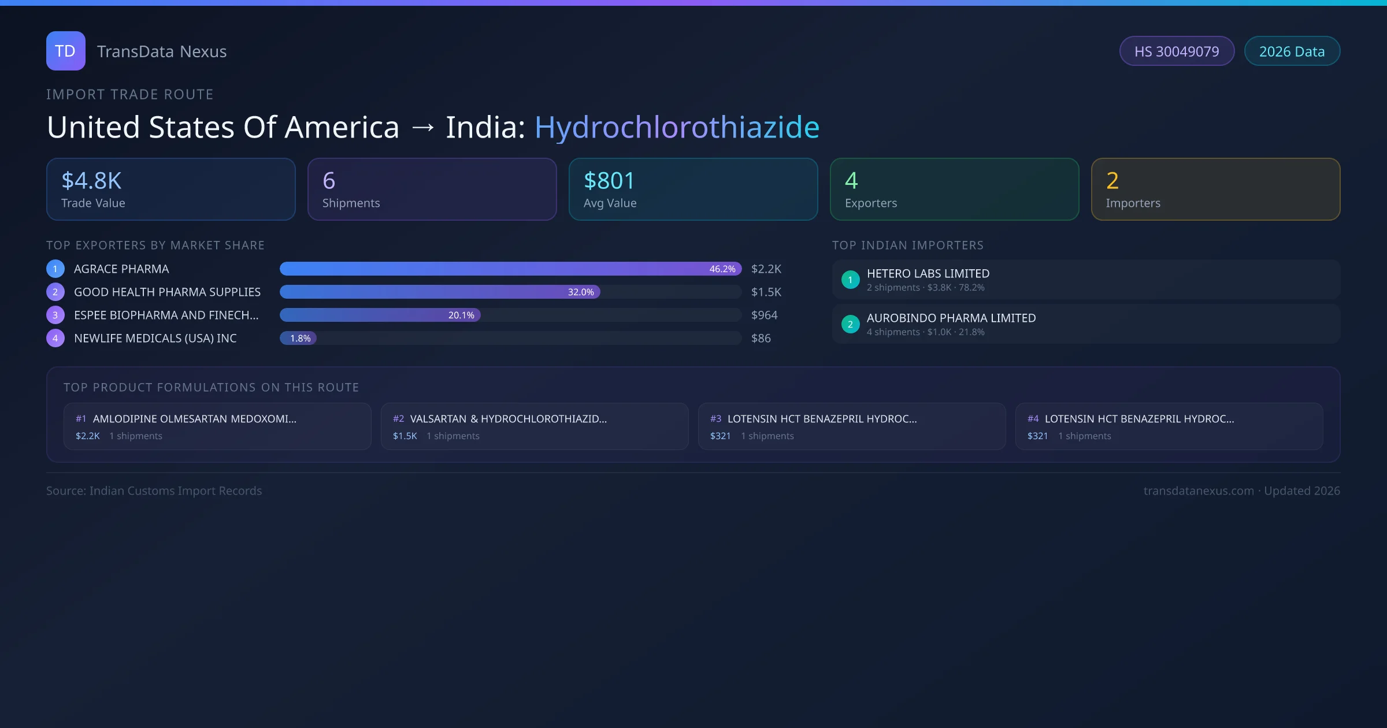Select the rank 1 badge next to AGRACE PHARMA
1387x728 pixels.
click(55, 269)
